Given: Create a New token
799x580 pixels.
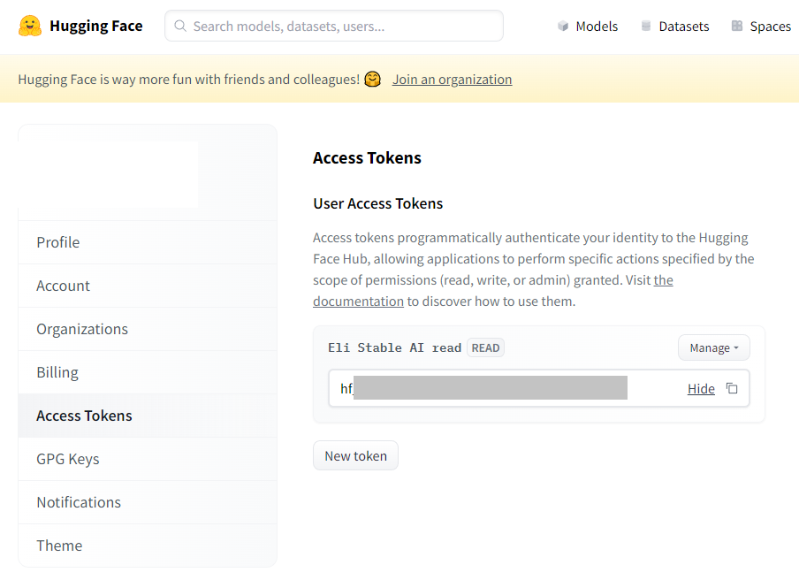Looking at the screenshot, I should coord(355,455).
